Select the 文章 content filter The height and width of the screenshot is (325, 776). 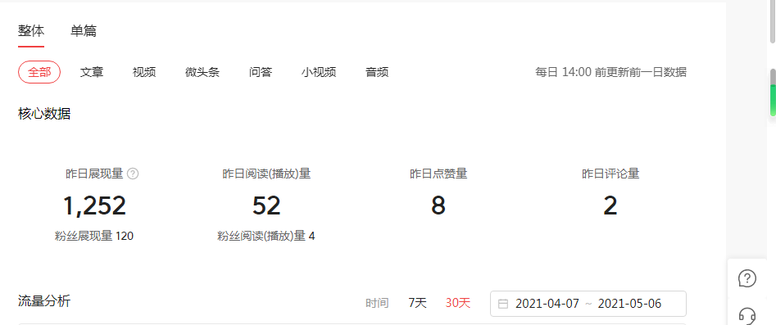coord(92,72)
